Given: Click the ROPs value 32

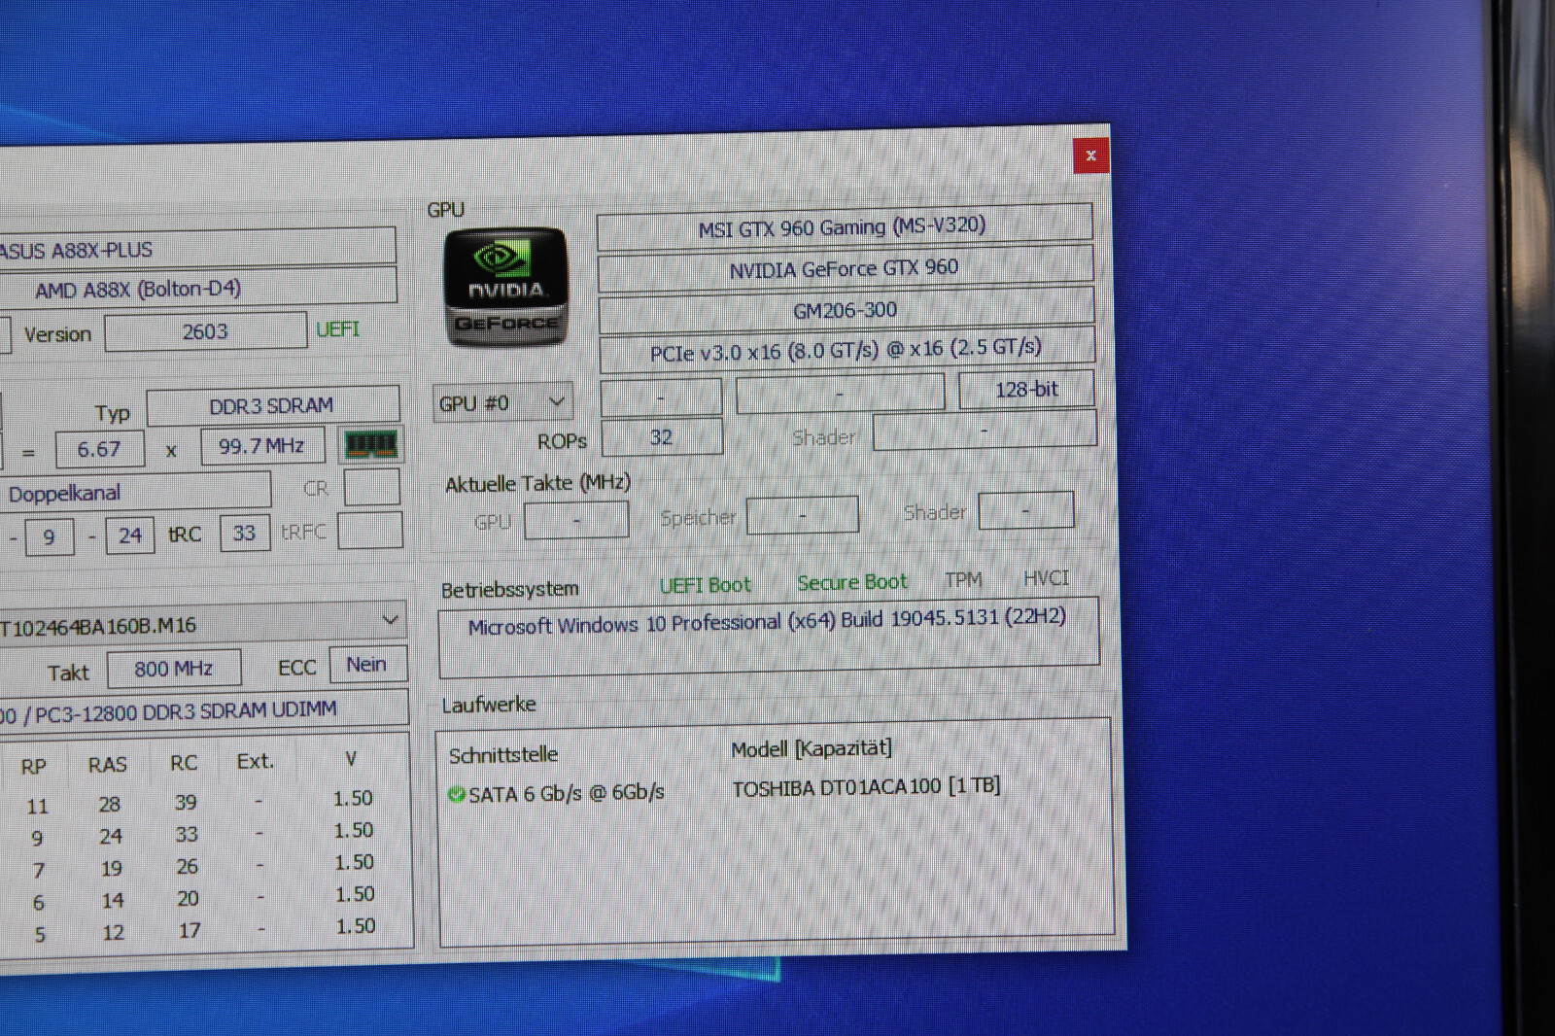Looking at the screenshot, I should tap(662, 437).
